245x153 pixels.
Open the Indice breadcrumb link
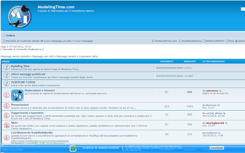tap(10, 36)
